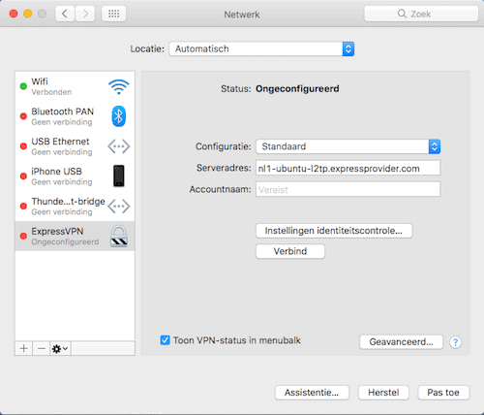Go forward with the toolbar forward arrow
This screenshot has height=415, width=484.
point(85,14)
